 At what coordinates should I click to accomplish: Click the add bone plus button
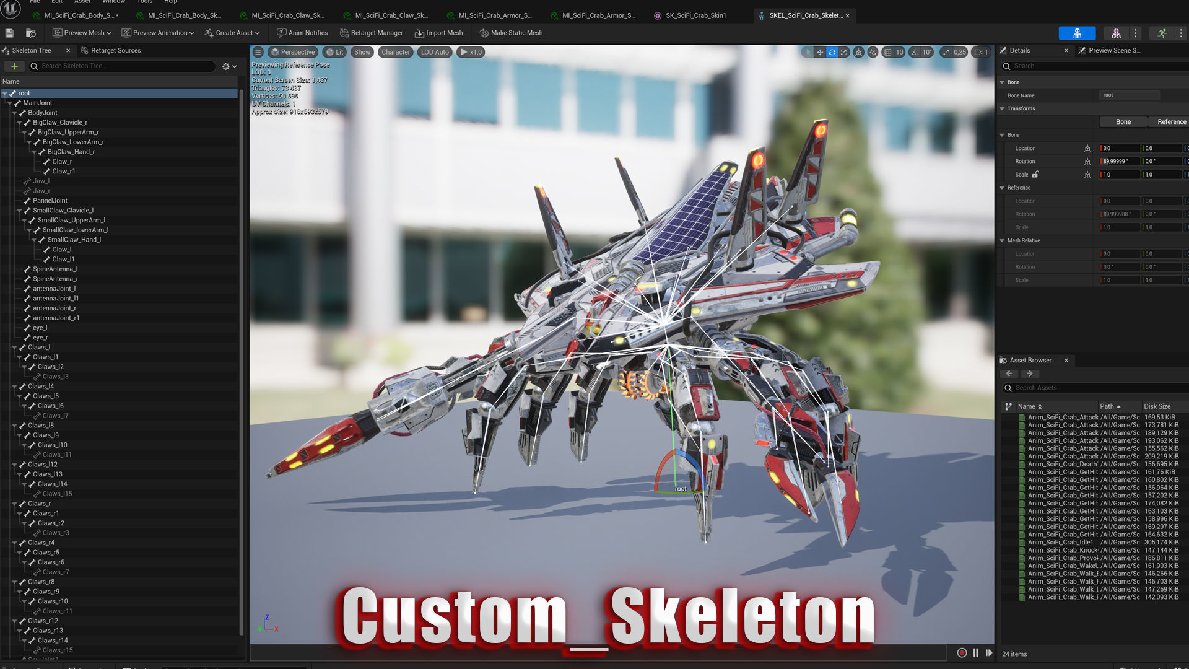pyautogui.click(x=14, y=66)
